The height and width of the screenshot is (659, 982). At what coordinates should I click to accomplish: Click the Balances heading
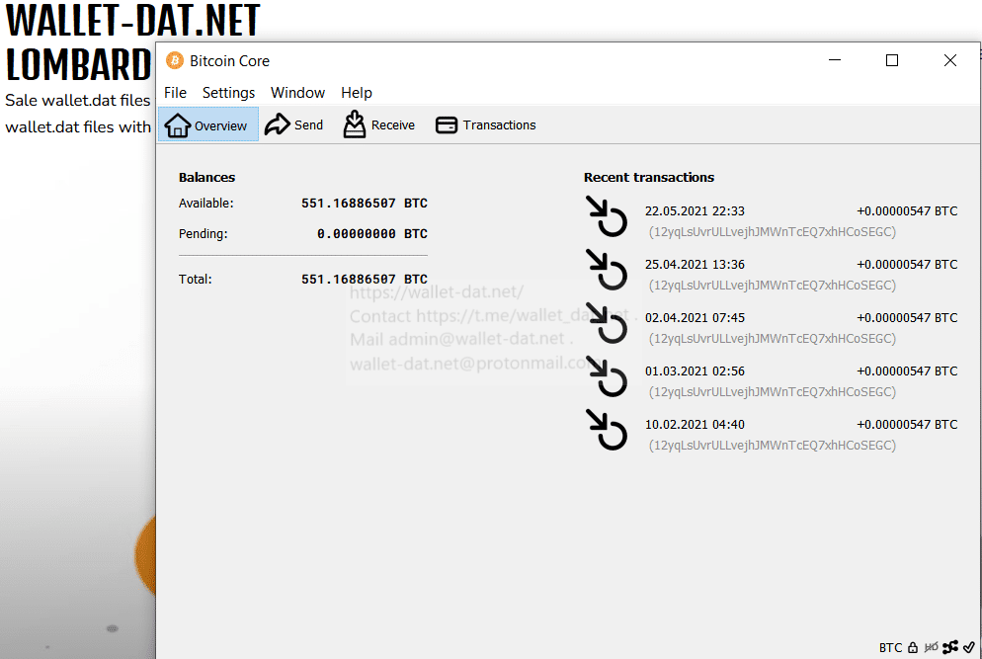pyautogui.click(x=206, y=177)
